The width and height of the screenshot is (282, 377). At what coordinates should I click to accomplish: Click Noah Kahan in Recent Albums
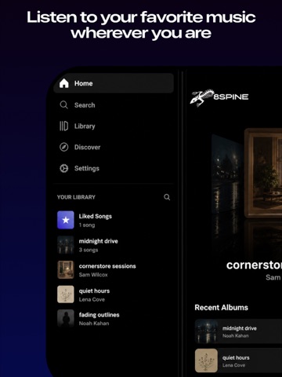click(236, 335)
